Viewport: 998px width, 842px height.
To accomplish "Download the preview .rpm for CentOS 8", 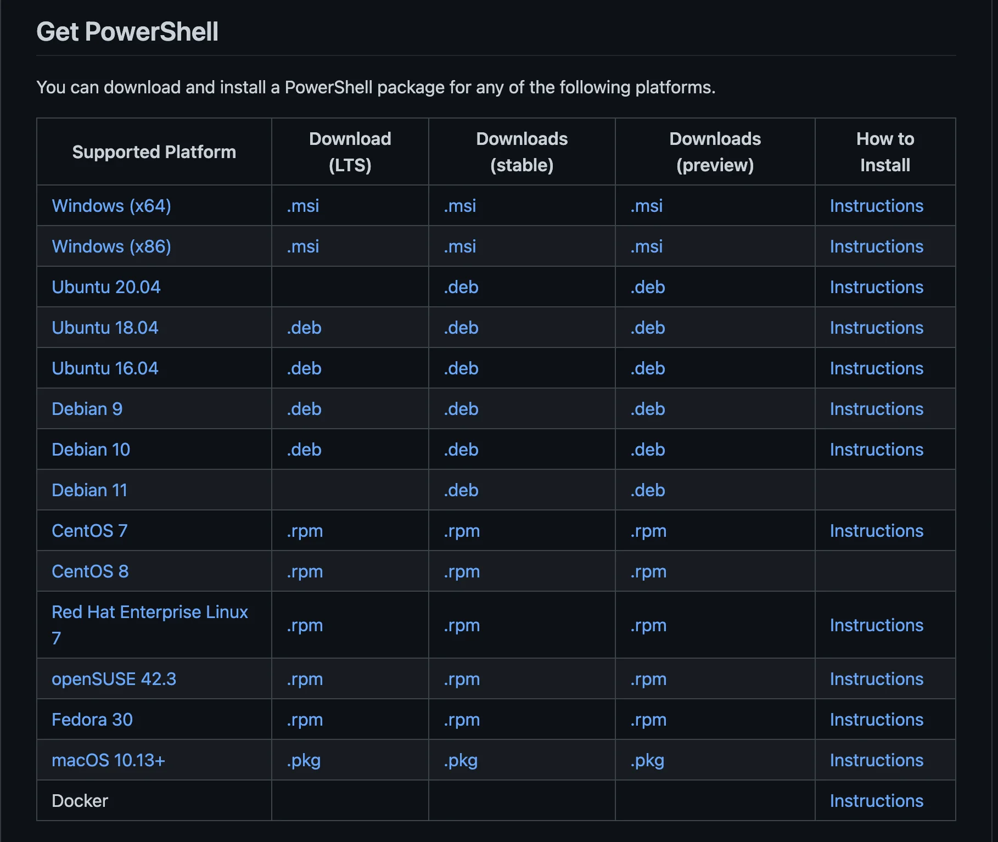I will point(648,572).
